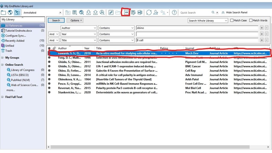Click the Search button
The width and height of the screenshot is (272, 153).
[56, 20]
